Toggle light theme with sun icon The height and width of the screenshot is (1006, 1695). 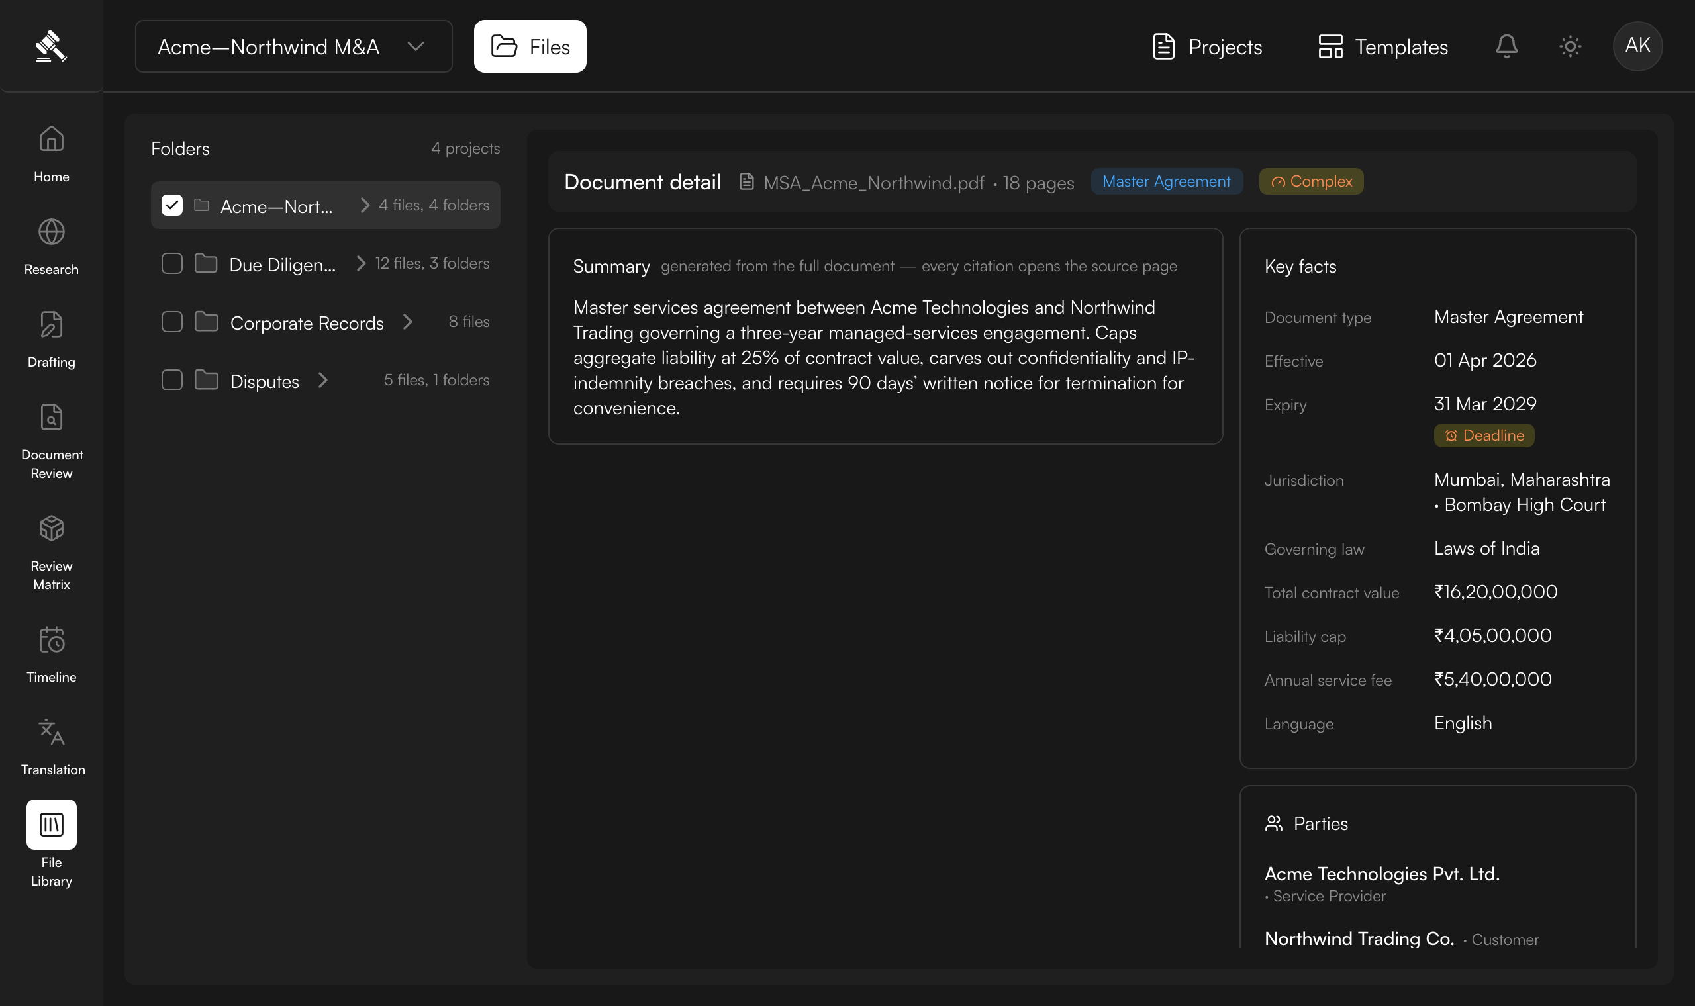pyautogui.click(x=1571, y=46)
